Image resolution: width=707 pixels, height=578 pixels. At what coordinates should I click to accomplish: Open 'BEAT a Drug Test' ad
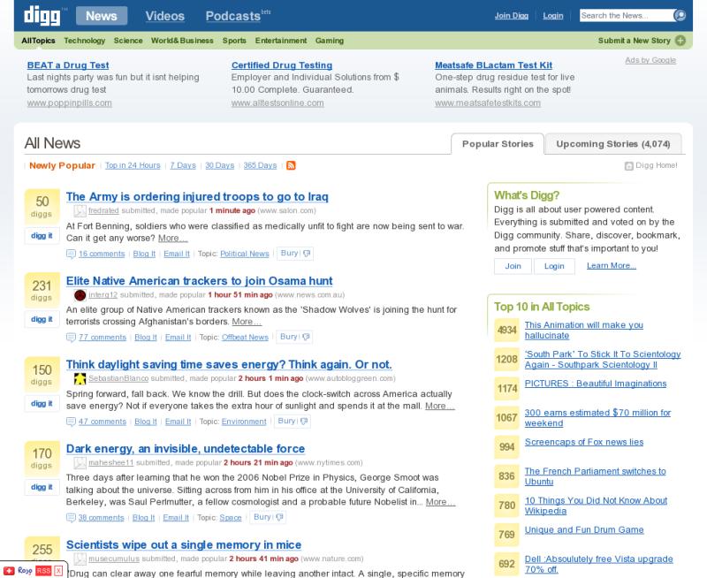[x=68, y=65]
